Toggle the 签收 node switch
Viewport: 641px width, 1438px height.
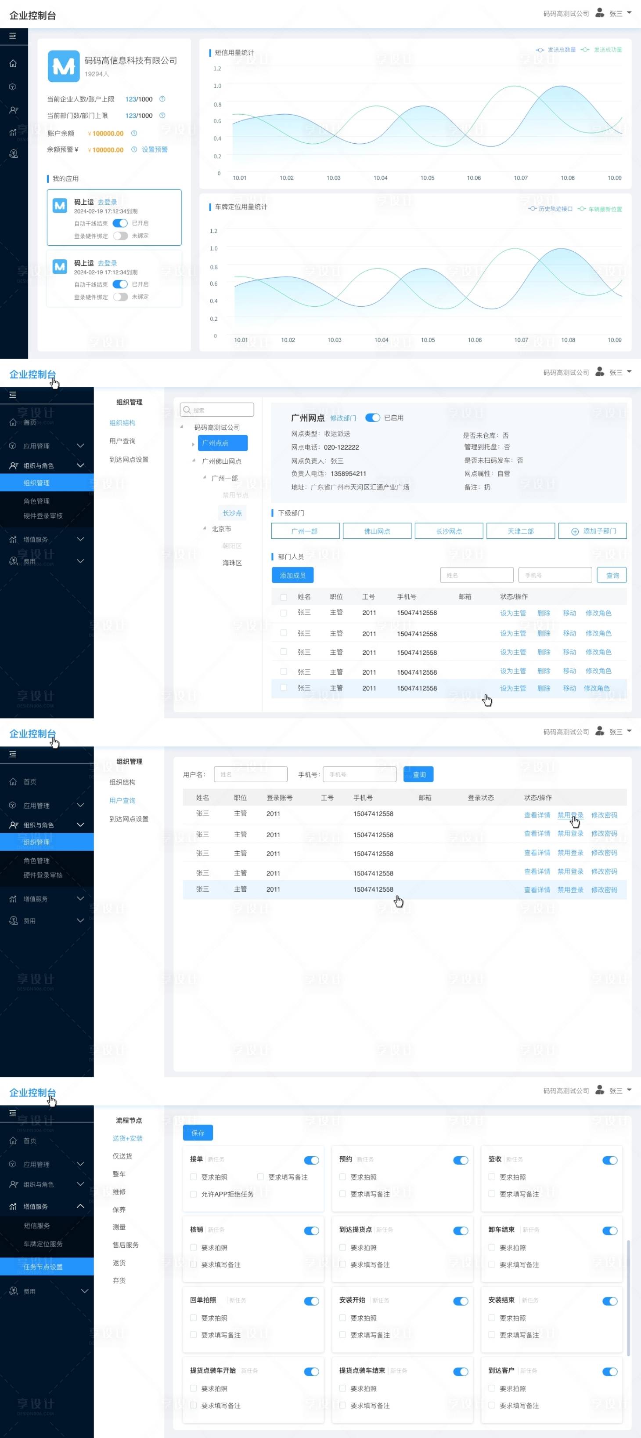(610, 1160)
